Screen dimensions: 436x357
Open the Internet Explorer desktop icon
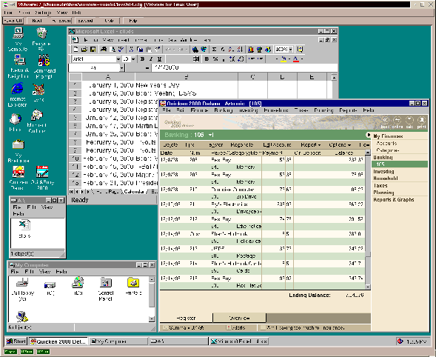point(17,95)
